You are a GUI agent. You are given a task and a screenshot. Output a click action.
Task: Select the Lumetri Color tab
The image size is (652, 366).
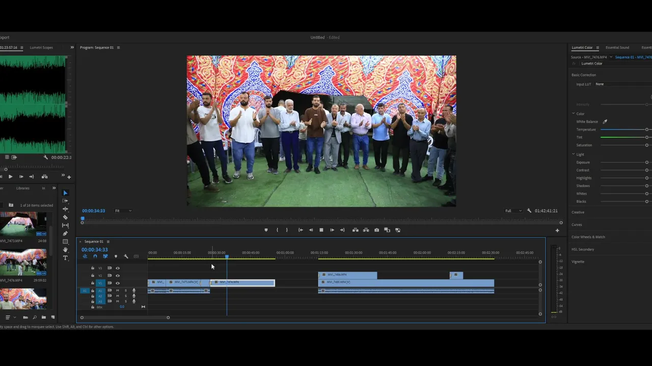[582, 48]
